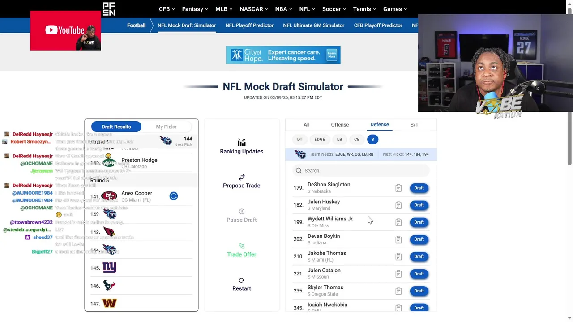Click the Titans logo at pick 142
Image resolution: width=573 pixels, height=322 pixels.
click(109, 214)
